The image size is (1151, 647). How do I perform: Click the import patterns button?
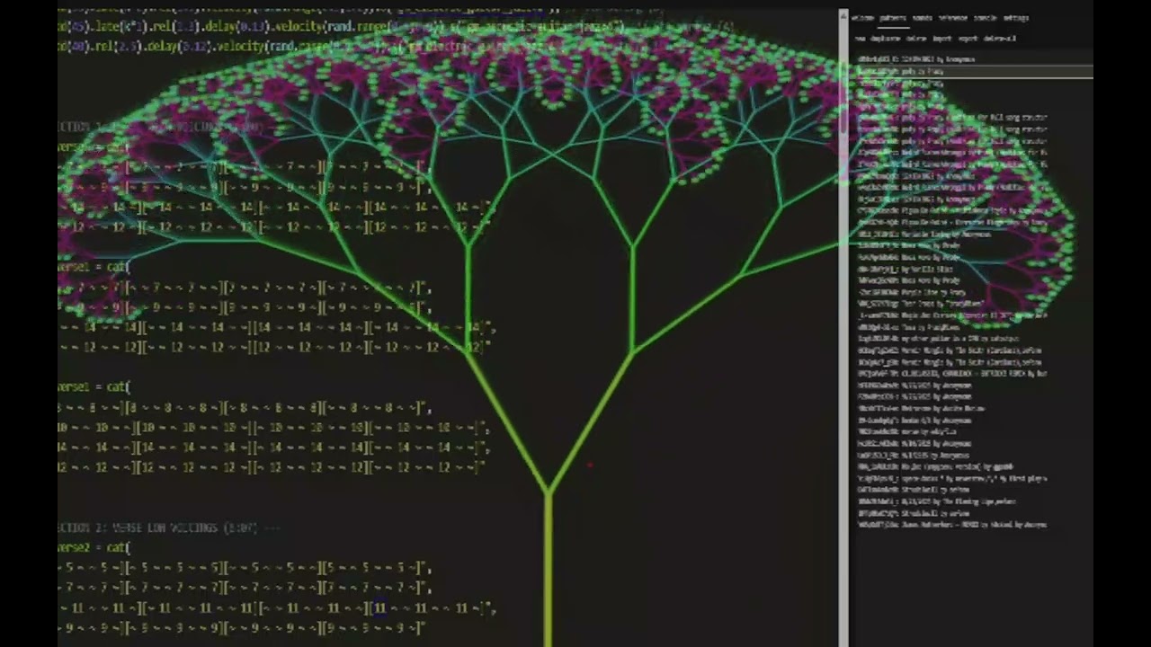click(941, 39)
